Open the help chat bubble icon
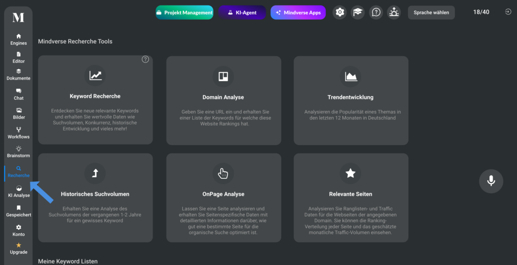The height and width of the screenshot is (265, 517). point(376,13)
